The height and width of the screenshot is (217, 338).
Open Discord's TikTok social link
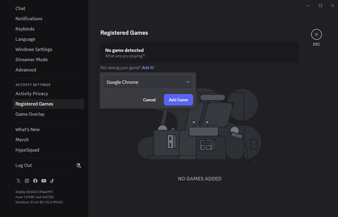pyautogui.click(x=52, y=181)
